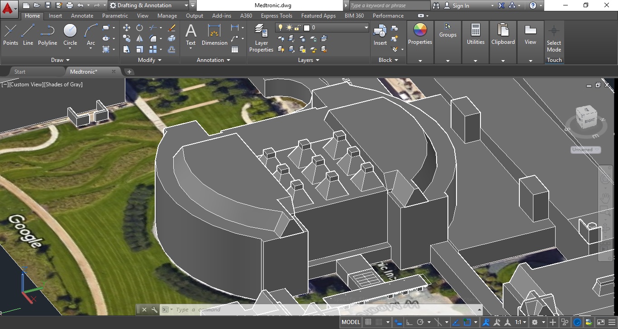
Task: Insert a Table from the Annotation panel
Action: [x=235, y=49]
